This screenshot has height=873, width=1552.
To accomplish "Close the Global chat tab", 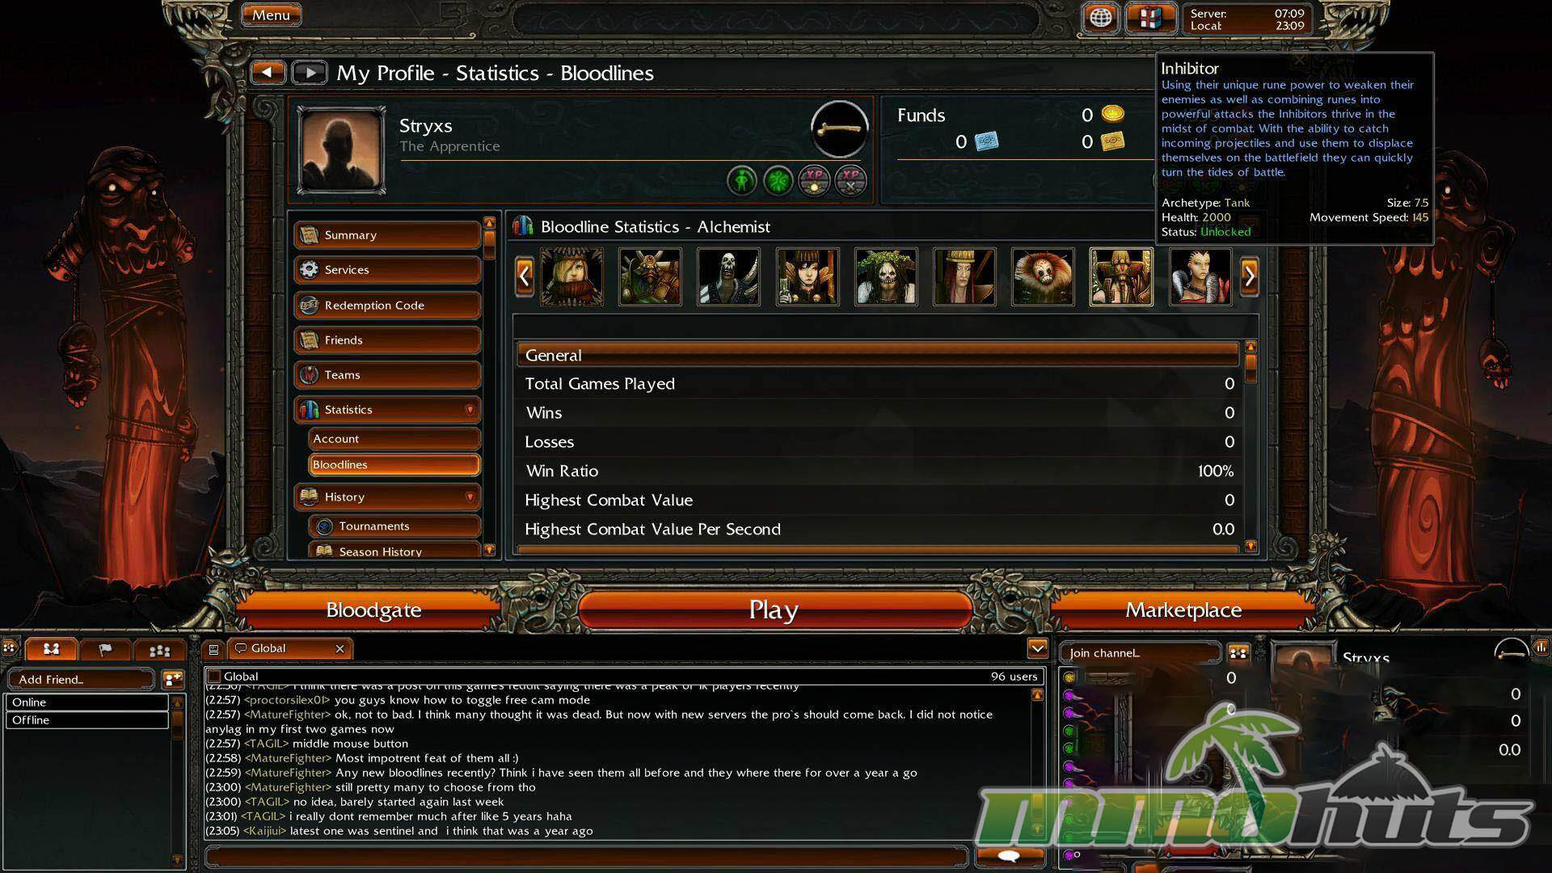I will point(339,648).
